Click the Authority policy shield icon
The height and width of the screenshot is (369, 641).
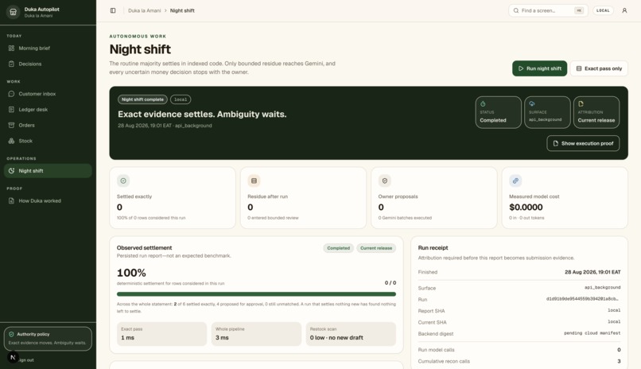click(11, 334)
